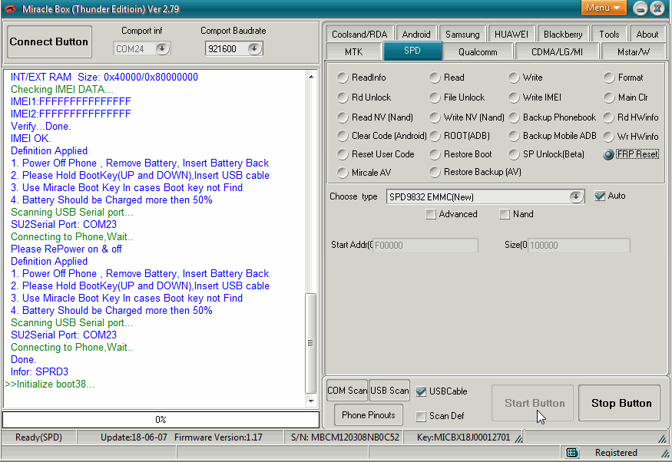Click the status bar keyboard icon near Registered
The image size is (672, 462).
point(572,452)
